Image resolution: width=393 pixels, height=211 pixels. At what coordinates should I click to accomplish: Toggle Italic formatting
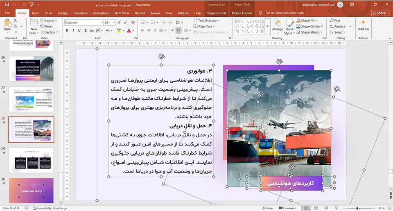pyautogui.click(x=73, y=30)
